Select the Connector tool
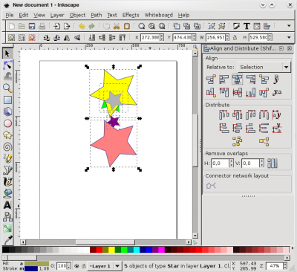Viewport: 297px width, 272px height. click(7, 217)
